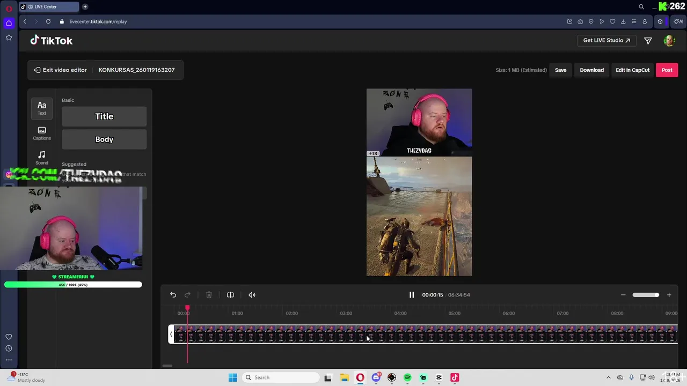Select the video clip filmstrip in timeline
The width and height of the screenshot is (687, 386).
tap(425, 334)
